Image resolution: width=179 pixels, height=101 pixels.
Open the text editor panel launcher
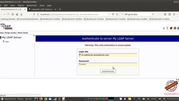point(64,99)
